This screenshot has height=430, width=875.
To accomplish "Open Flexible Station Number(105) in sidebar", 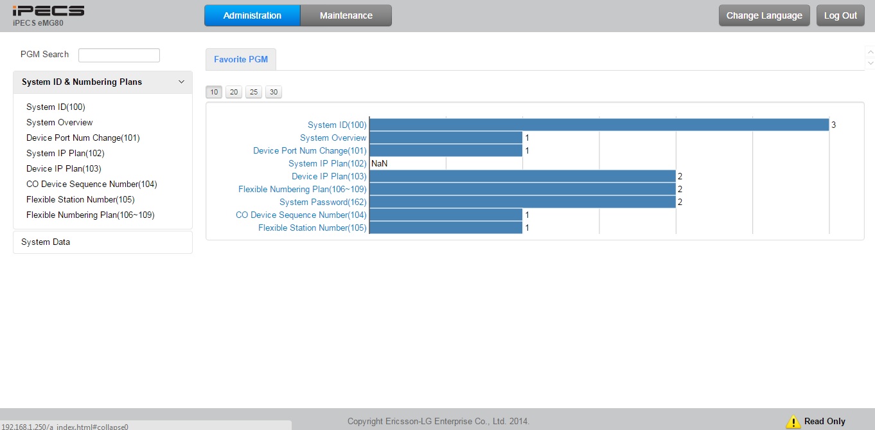I will pyautogui.click(x=80, y=199).
